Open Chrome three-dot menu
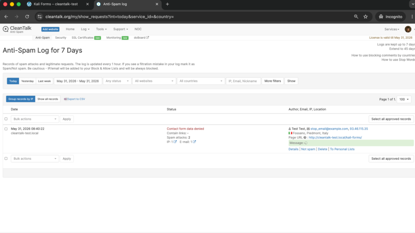 tap(412, 17)
